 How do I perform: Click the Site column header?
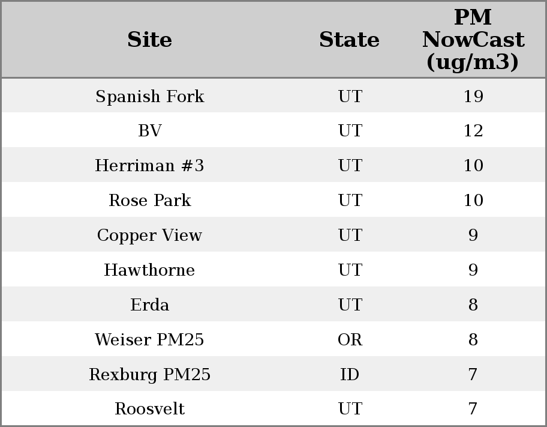tap(150, 40)
